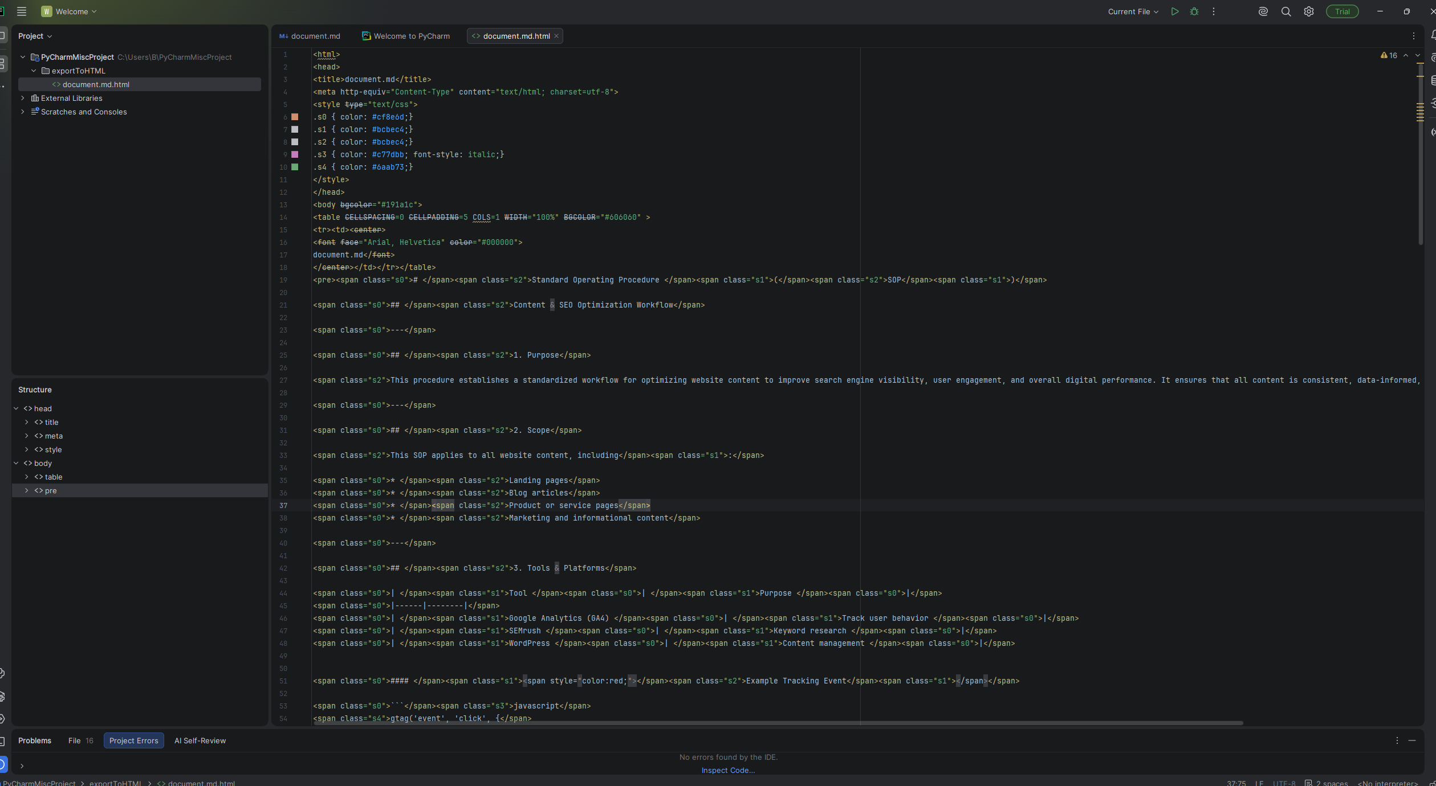
Task: Run the current file with green play icon
Action: pos(1174,11)
